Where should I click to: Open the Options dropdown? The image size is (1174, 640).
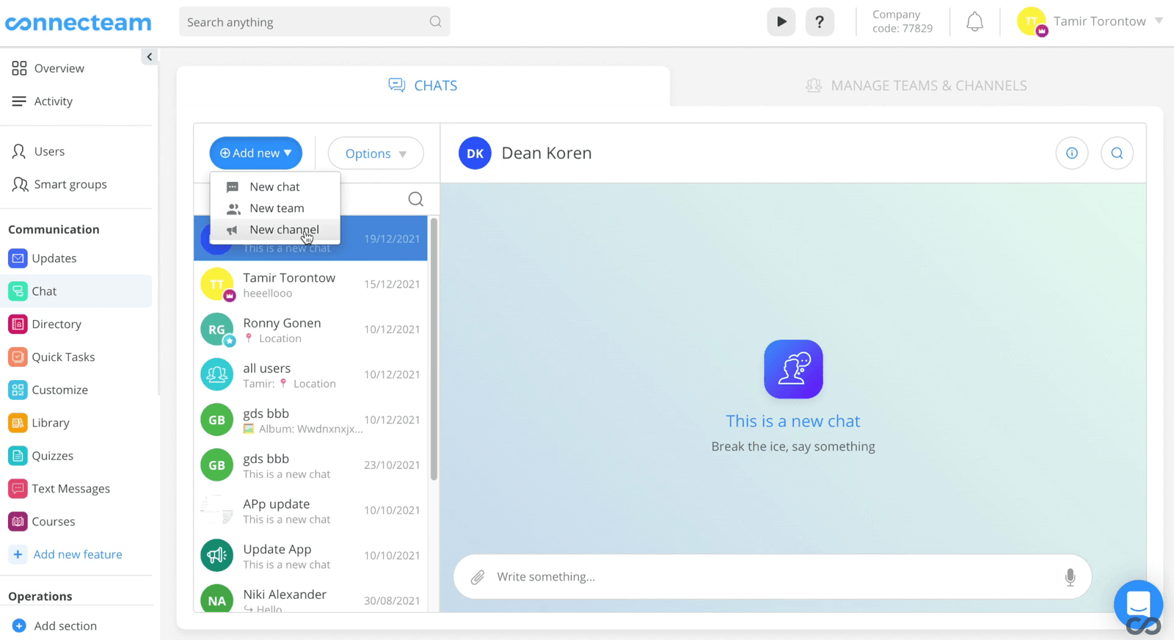(376, 153)
